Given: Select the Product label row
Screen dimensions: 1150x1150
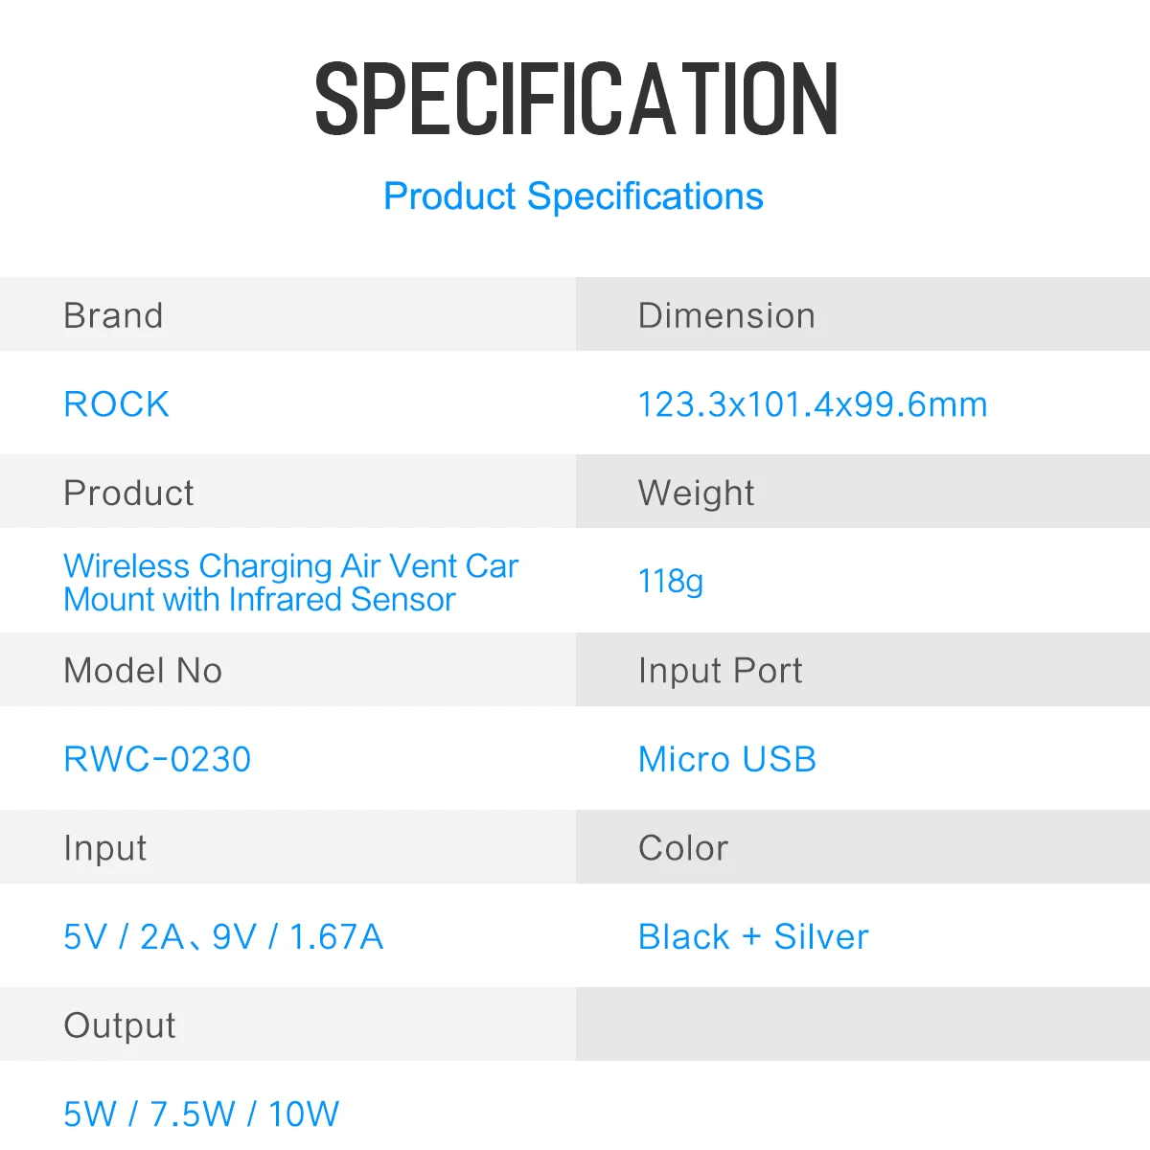Looking at the screenshot, I should pyautogui.click(x=287, y=492).
